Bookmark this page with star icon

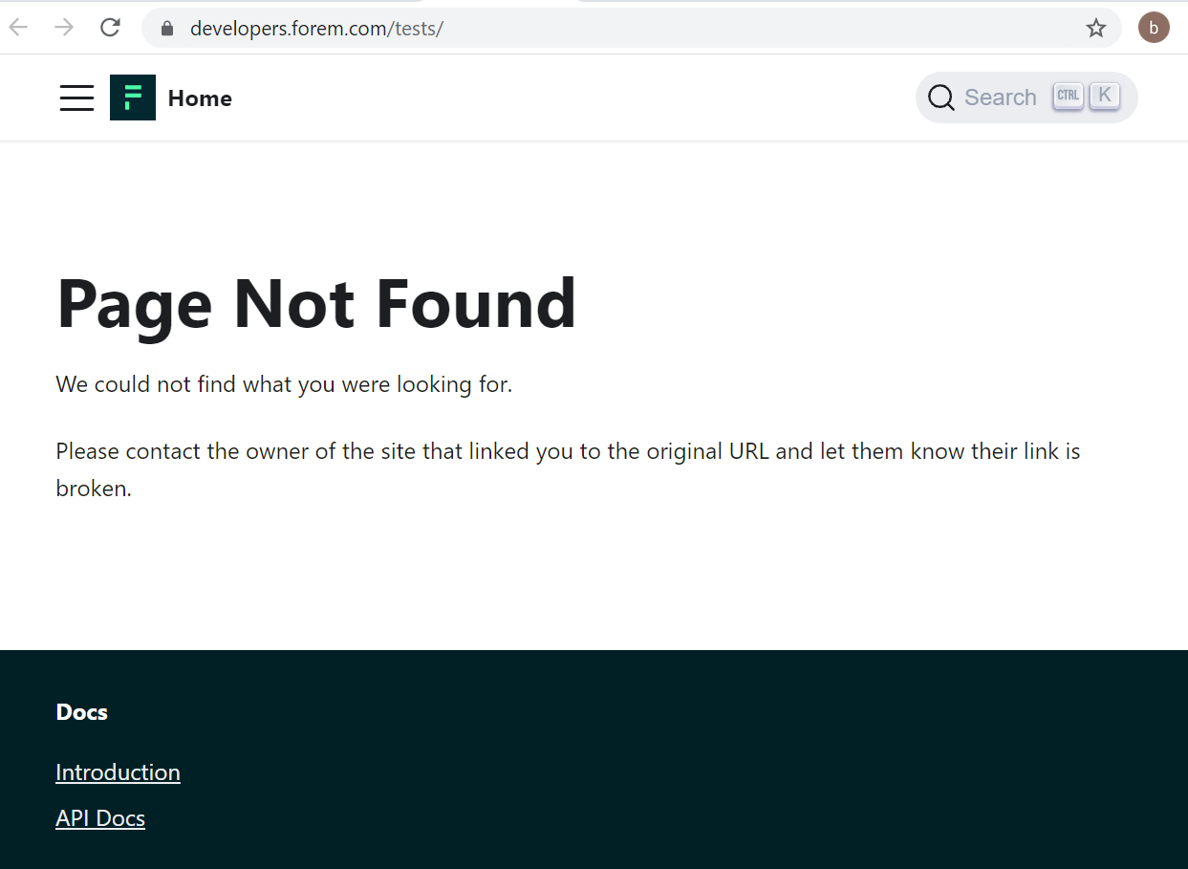(x=1096, y=29)
